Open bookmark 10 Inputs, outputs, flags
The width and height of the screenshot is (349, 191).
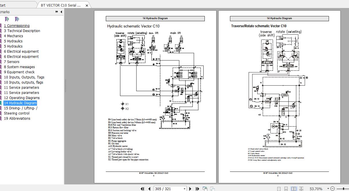[x=24, y=82]
